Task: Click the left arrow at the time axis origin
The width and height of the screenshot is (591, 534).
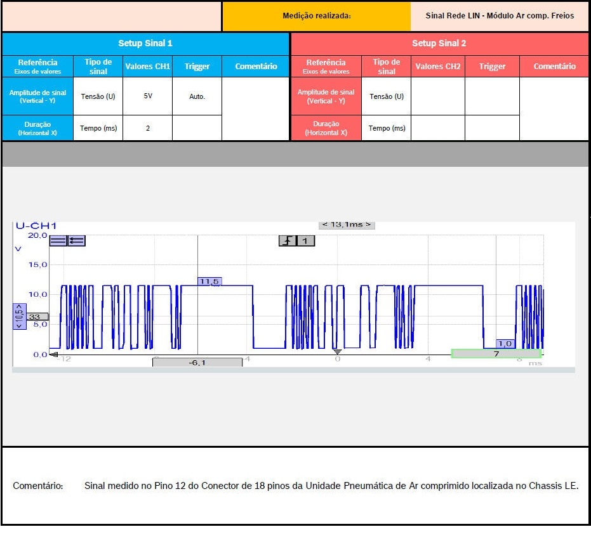Action: tap(53, 355)
